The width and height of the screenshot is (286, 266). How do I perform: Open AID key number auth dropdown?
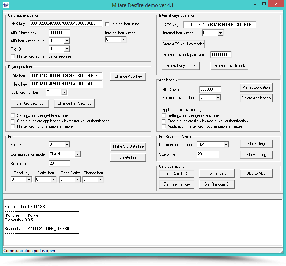click(x=67, y=41)
